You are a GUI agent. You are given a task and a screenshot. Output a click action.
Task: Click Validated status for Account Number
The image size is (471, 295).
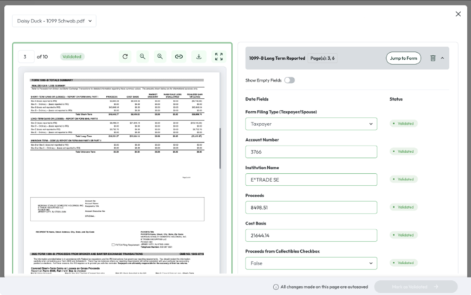tap(404, 151)
